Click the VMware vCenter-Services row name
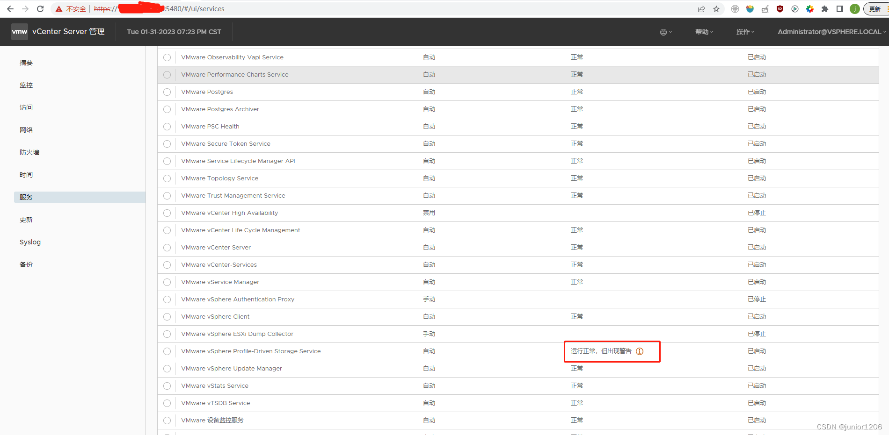 point(219,265)
